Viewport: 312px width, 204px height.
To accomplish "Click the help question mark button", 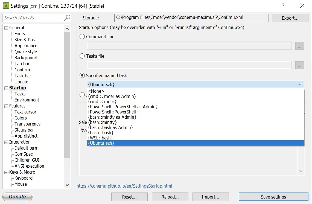I will click(x=283, y=5).
